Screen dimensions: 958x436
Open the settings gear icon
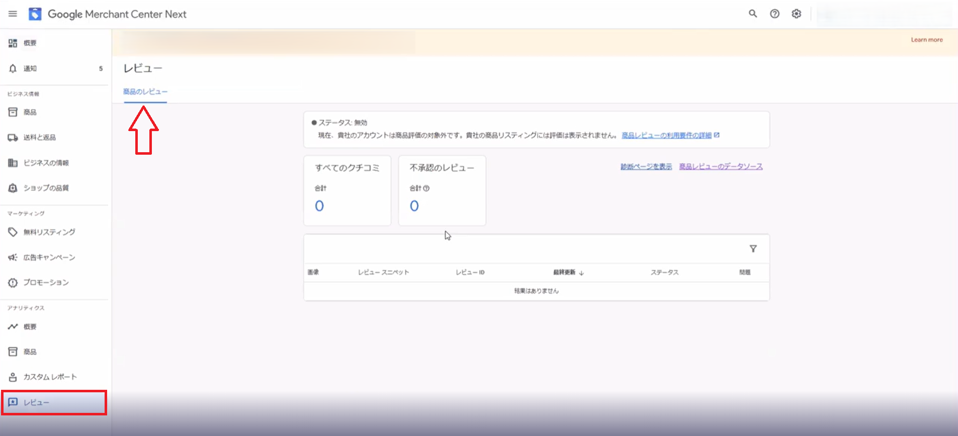[796, 14]
